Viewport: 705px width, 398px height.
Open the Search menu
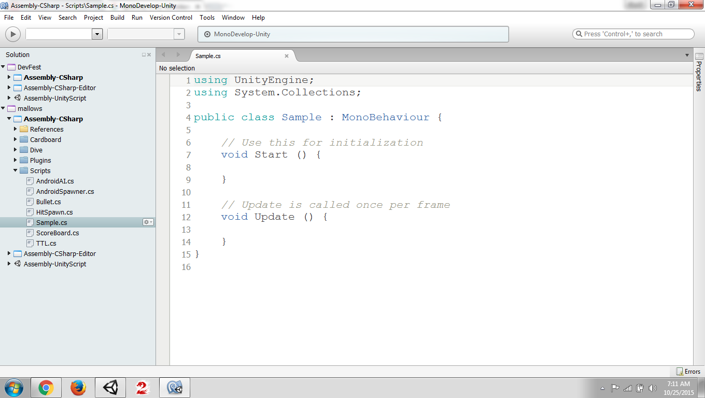(x=67, y=18)
